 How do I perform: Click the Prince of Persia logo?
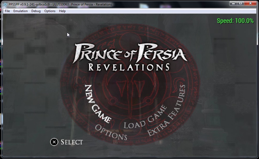point(131,54)
